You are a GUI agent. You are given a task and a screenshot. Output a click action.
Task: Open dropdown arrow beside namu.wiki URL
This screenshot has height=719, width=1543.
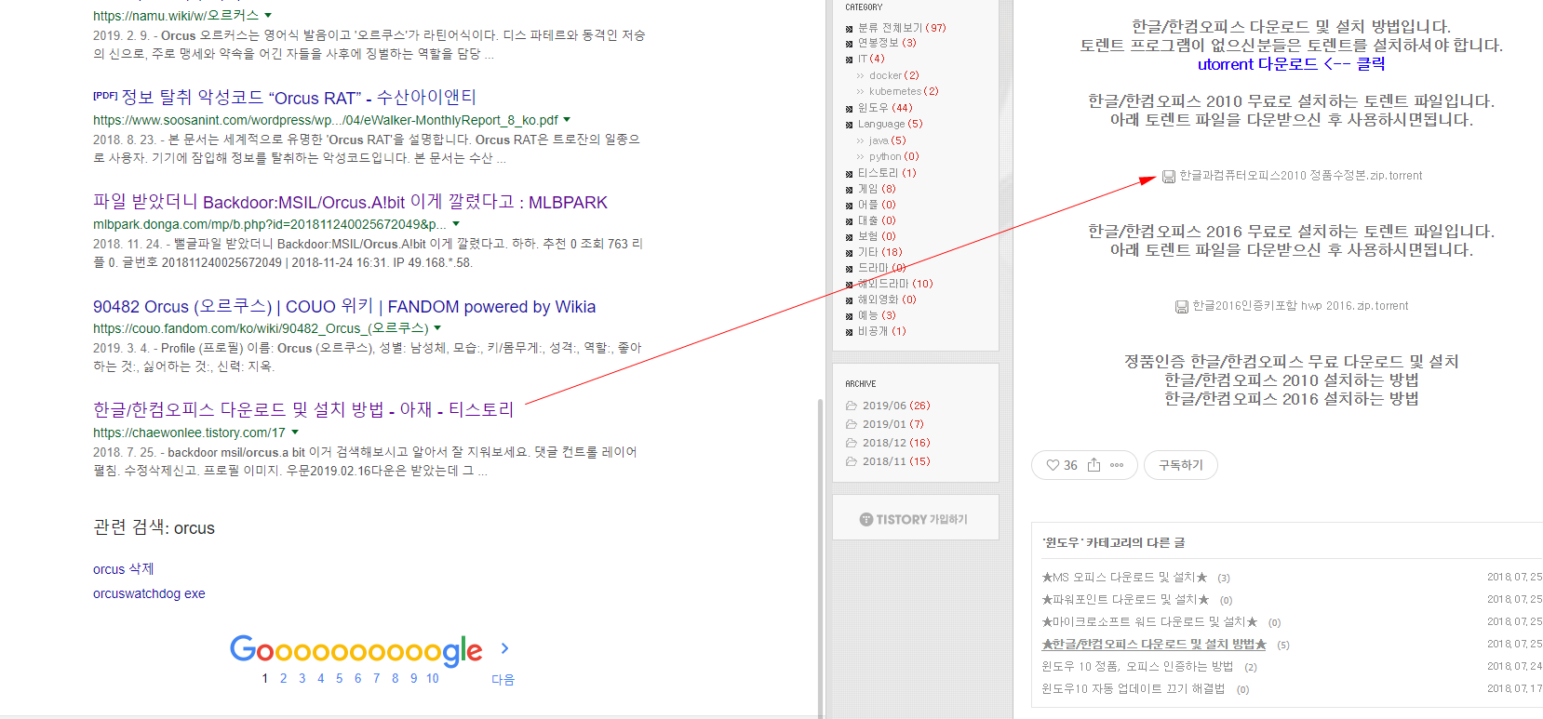coord(268,15)
